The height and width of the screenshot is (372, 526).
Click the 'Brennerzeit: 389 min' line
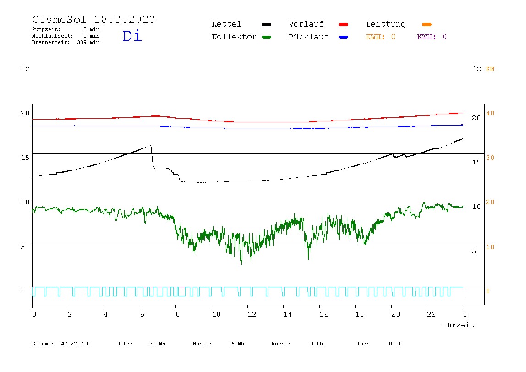66,42
